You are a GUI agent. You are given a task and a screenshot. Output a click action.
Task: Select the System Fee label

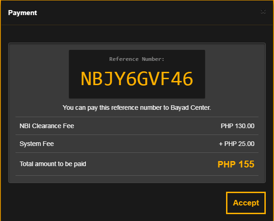click(37, 144)
